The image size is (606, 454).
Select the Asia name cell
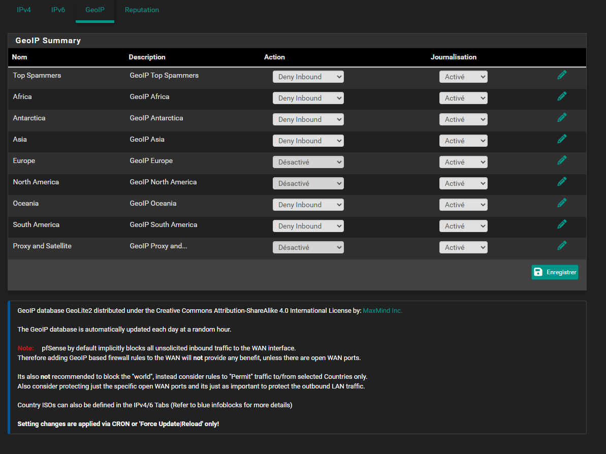point(20,140)
